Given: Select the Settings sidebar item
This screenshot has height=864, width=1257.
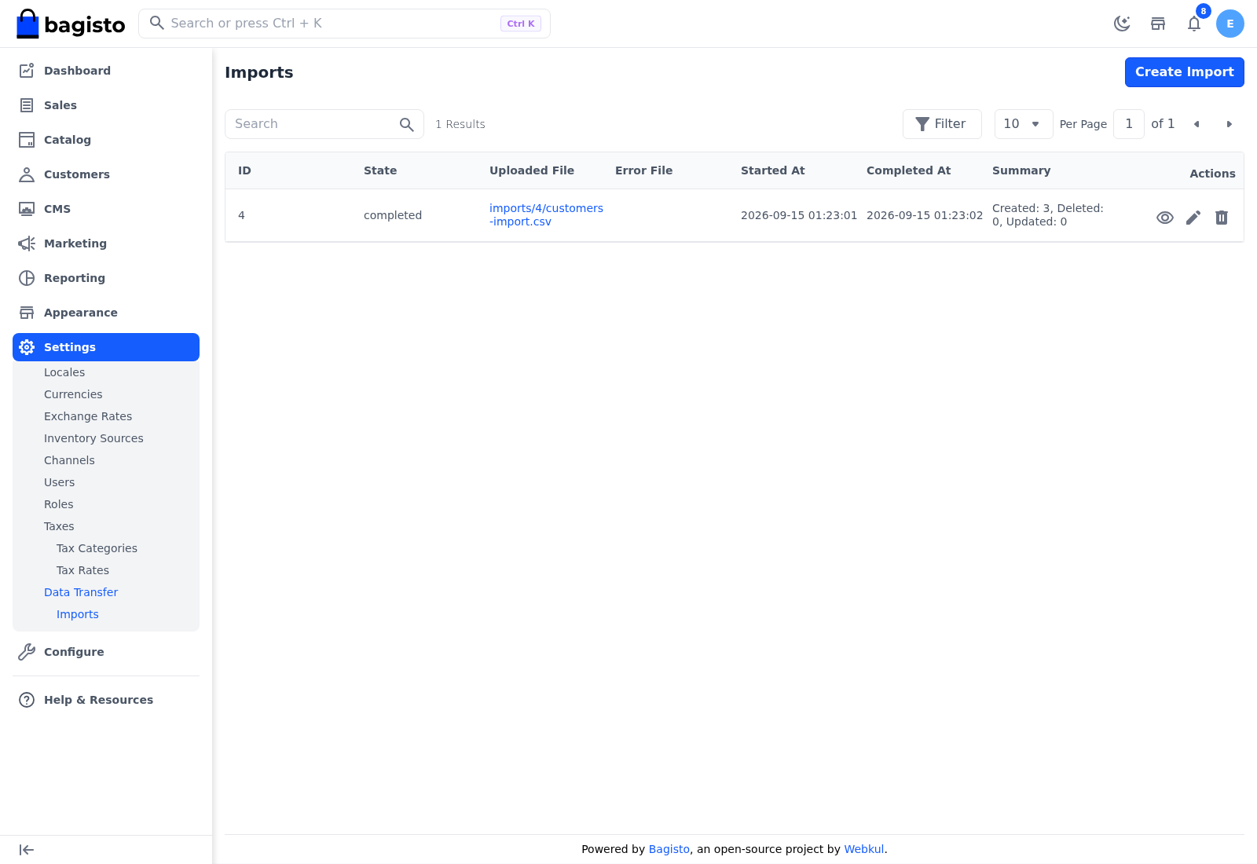Looking at the screenshot, I should point(106,347).
